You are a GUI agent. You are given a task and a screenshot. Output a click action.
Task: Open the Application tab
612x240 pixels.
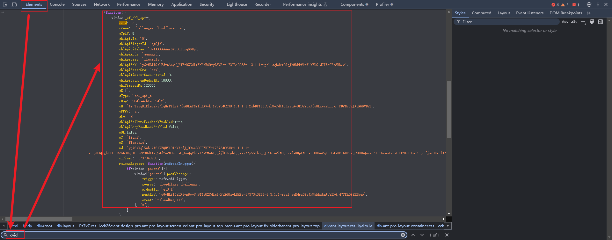[x=182, y=4]
